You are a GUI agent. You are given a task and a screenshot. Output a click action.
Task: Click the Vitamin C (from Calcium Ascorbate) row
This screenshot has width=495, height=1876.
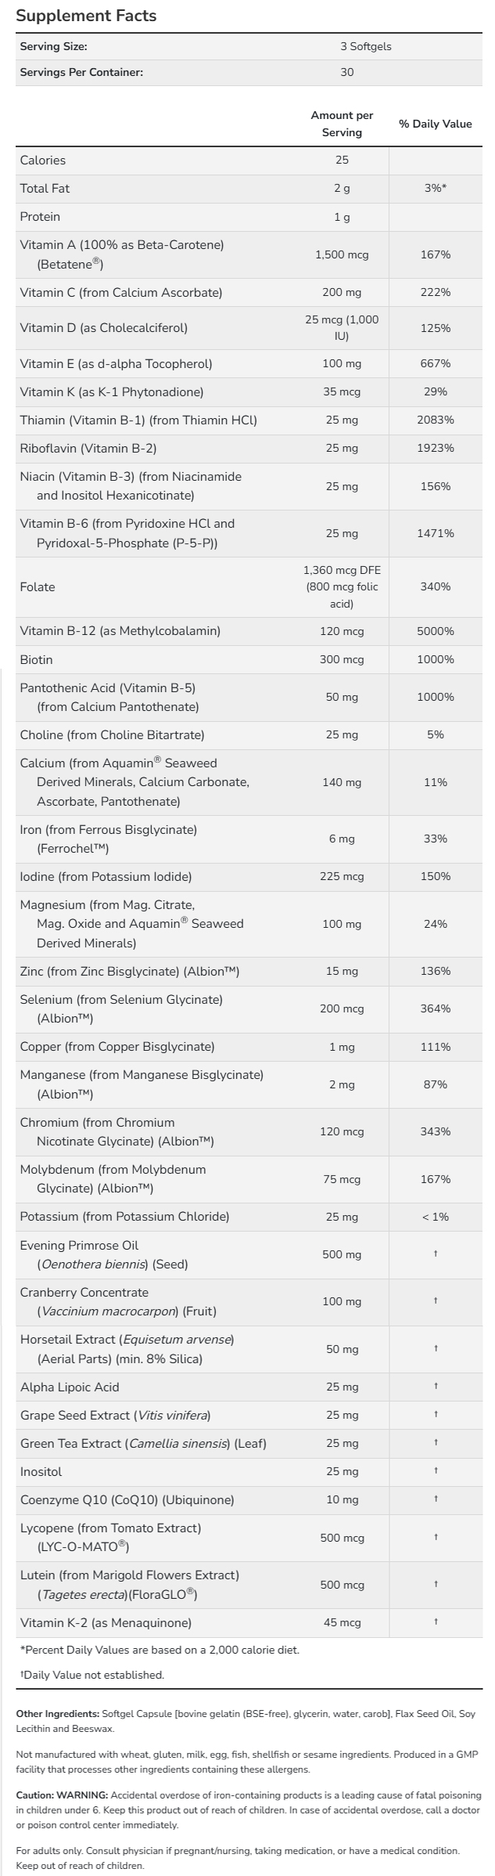(121, 292)
